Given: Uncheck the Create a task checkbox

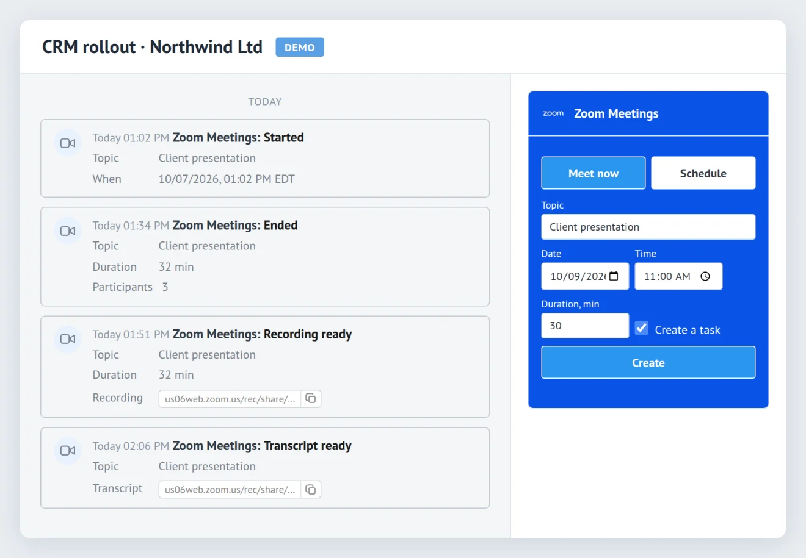Looking at the screenshot, I should pos(641,328).
